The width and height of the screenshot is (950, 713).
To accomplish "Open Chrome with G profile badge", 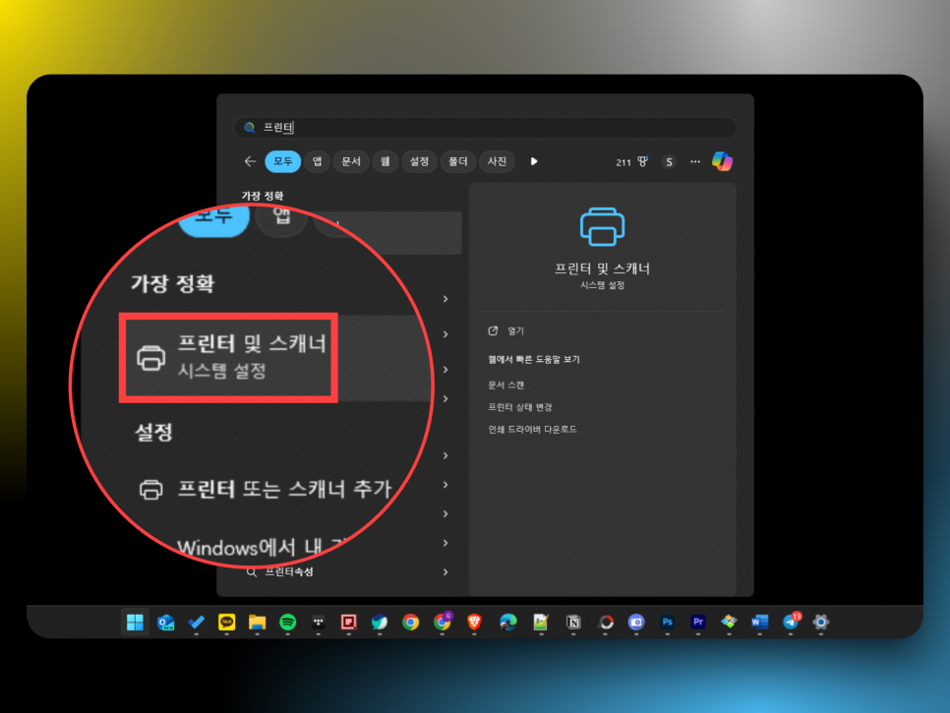I will click(443, 622).
